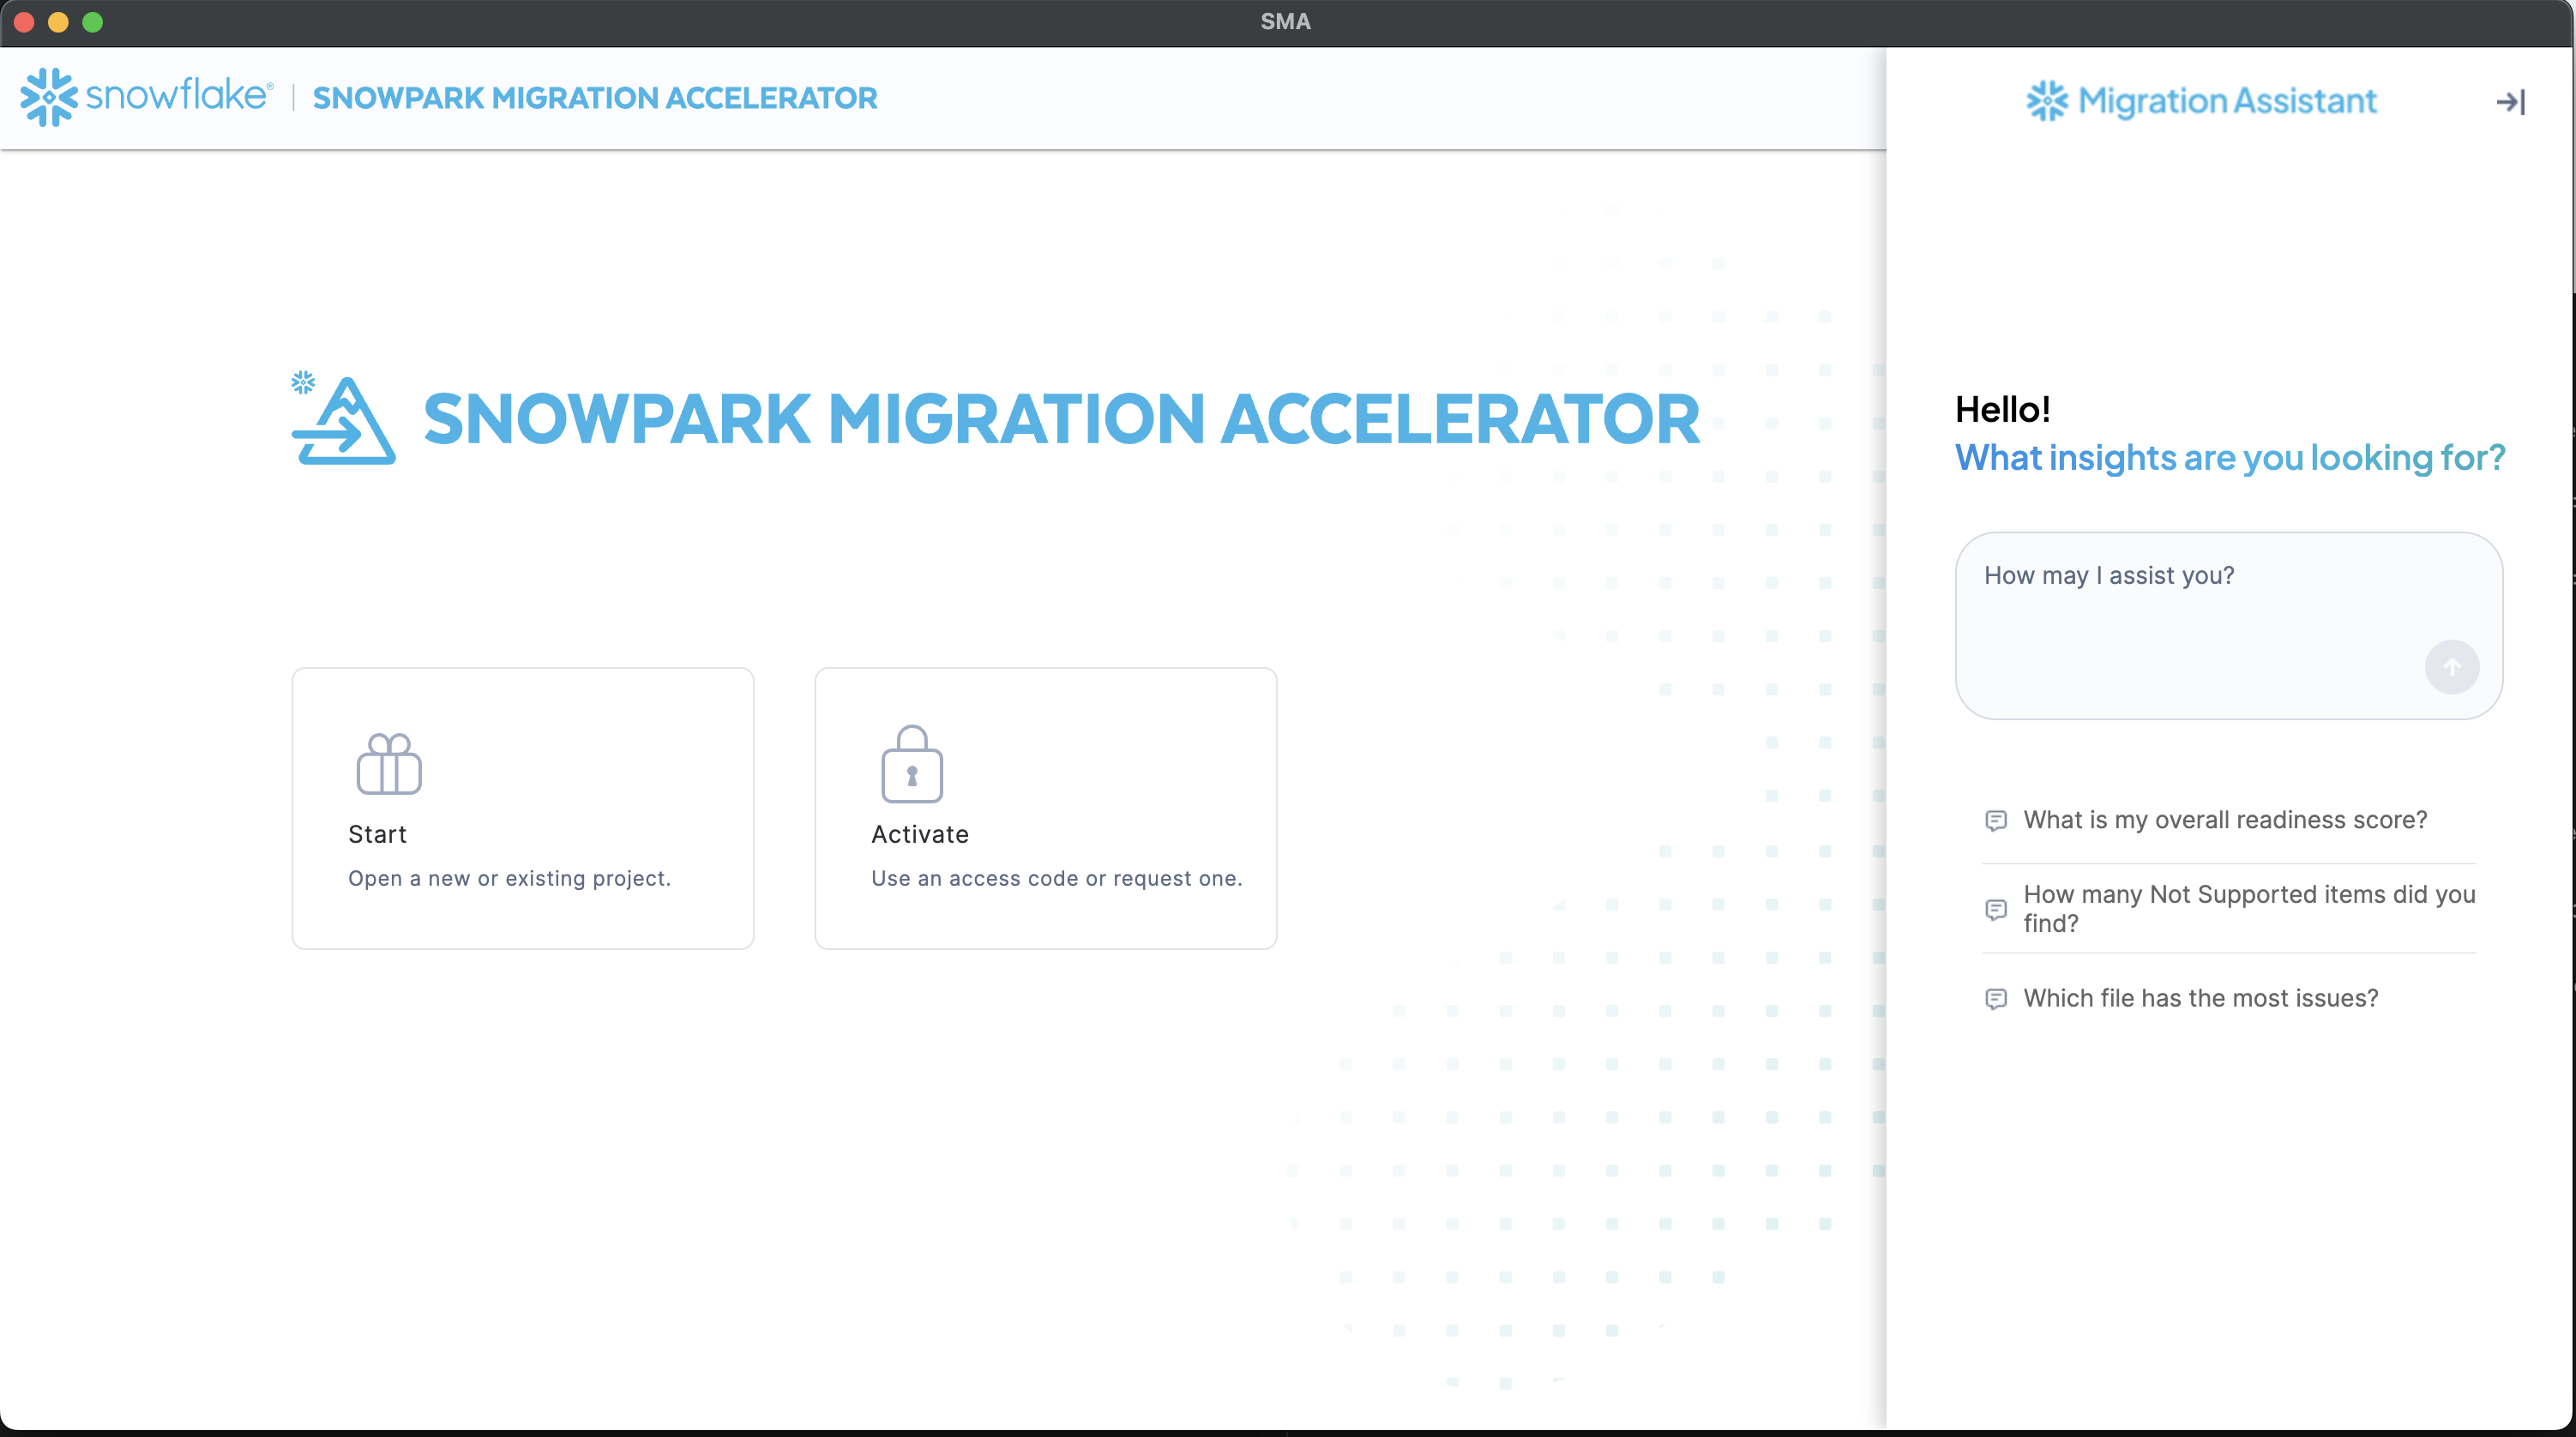The height and width of the screenshot is (1437, 2576).
Task: Click the yellow minimize window button
Action: (x=58, y=22)
